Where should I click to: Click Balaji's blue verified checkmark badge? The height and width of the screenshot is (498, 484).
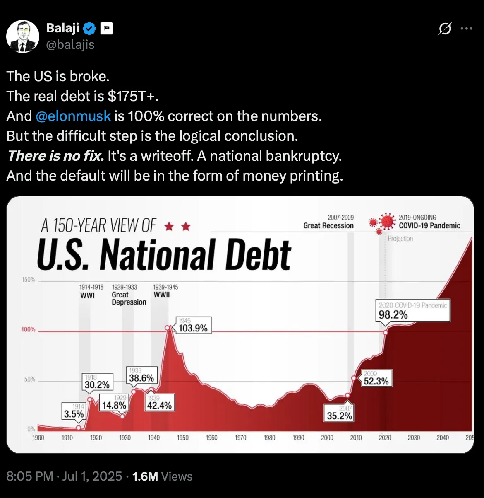pos(89,28)
